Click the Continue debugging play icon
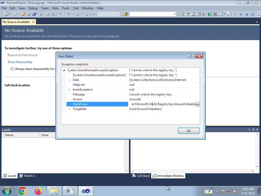261x196 pixels. 235,14
